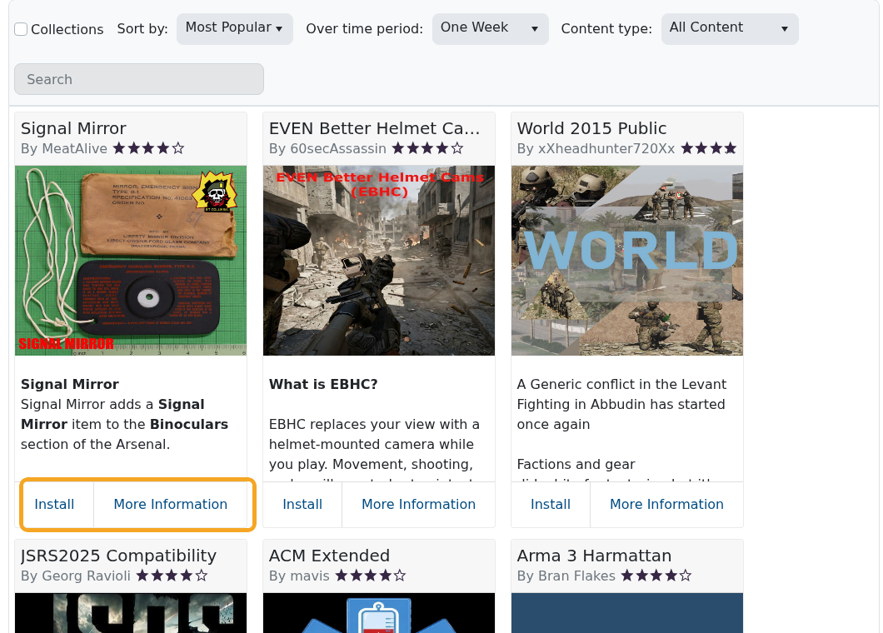Open the WORLD preview image
Screen dimensions: 883x633
626,260
